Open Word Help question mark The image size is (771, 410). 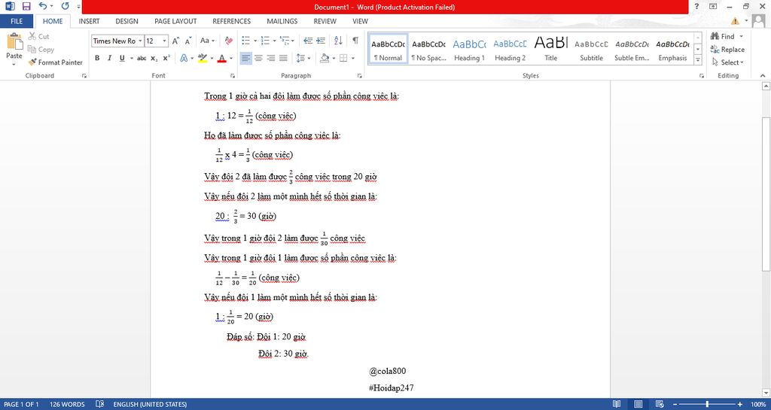click(696, 6)
